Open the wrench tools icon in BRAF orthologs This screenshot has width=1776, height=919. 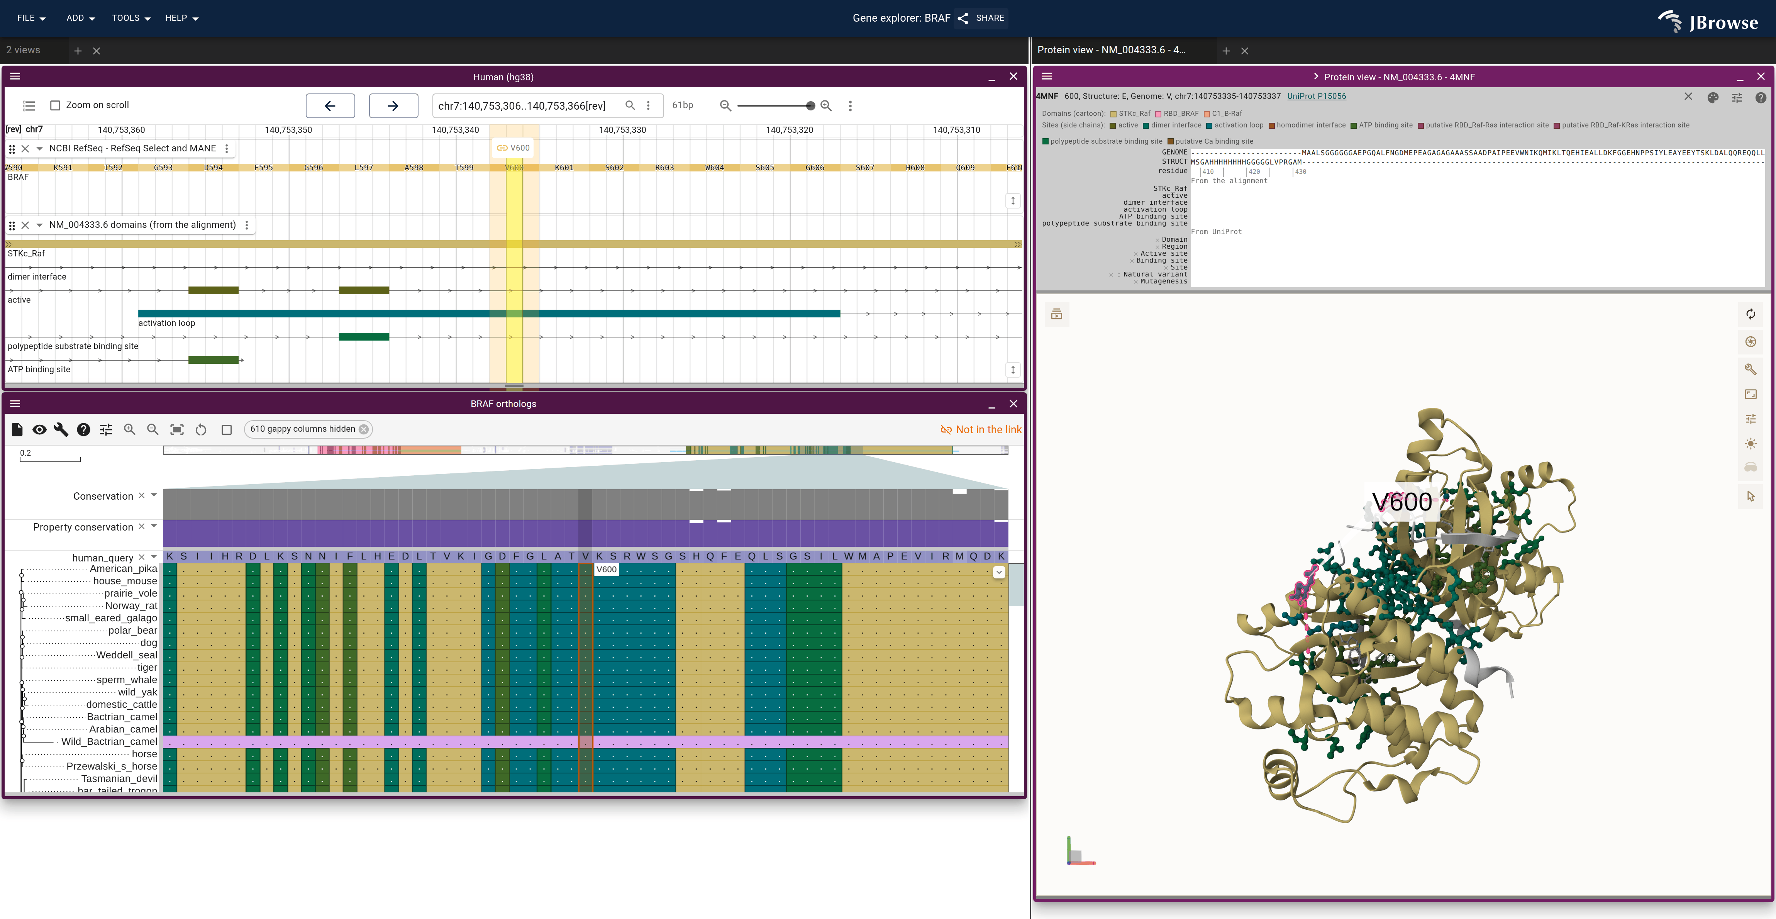[61, 429]
